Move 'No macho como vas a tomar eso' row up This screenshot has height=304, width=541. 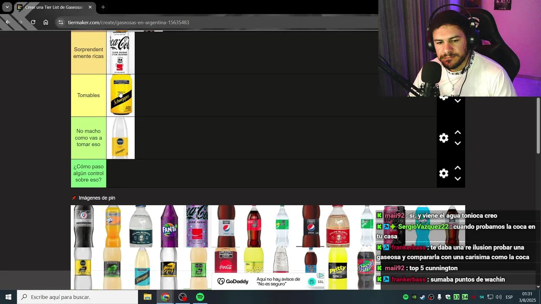point(458,133)
